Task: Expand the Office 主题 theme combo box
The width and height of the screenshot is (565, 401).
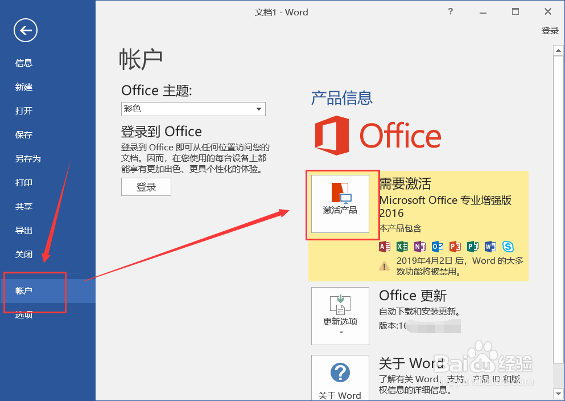Action: [193, 109]
